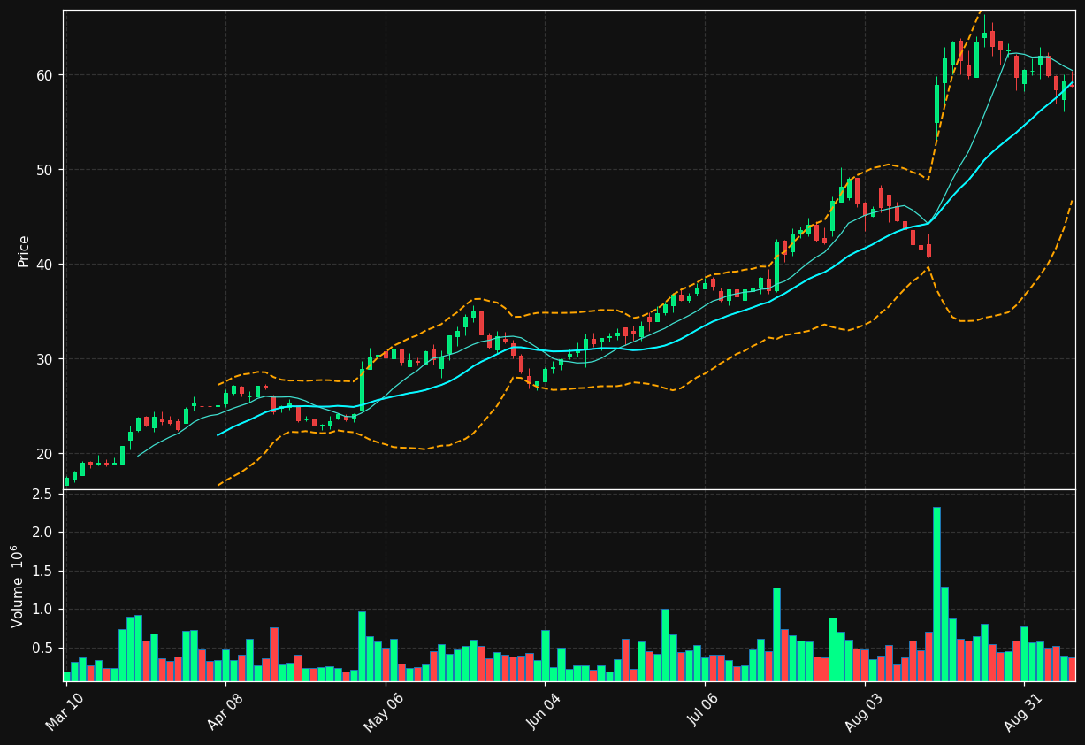Image resolution: width=1085 pixels, height=745 pixels.
Task: Click the Jul 06 date label
Action: pyautogui.click(x=703, y=710)
